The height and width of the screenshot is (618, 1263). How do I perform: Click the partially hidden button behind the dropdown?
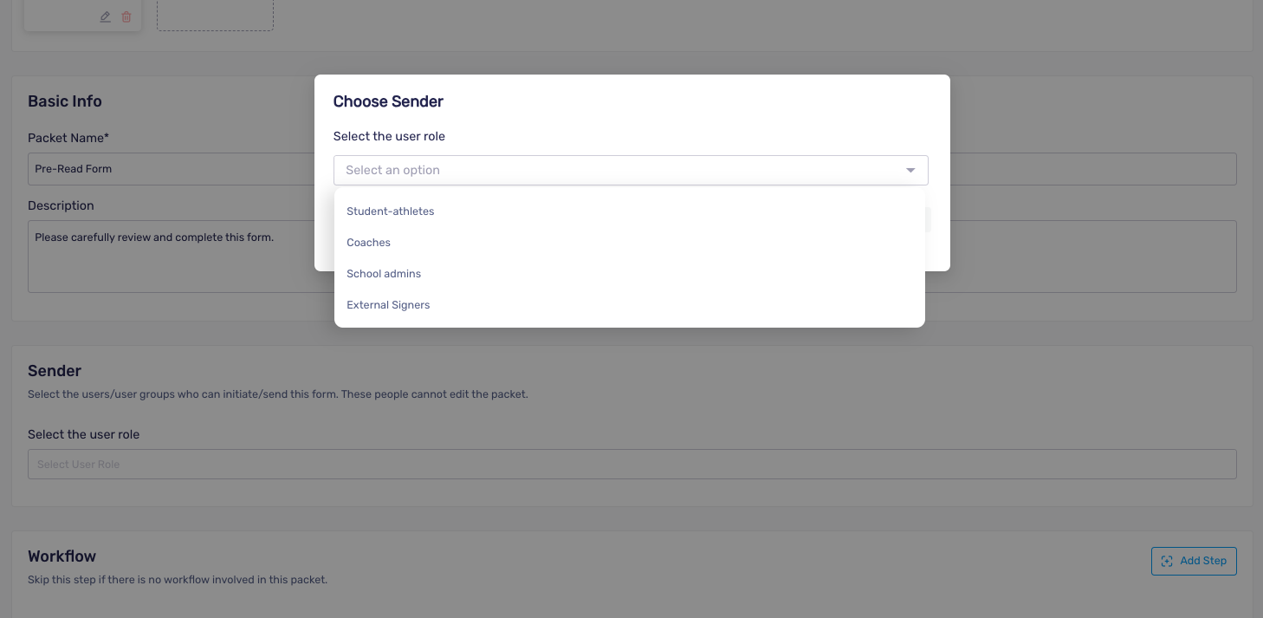(x=928, y=219)
